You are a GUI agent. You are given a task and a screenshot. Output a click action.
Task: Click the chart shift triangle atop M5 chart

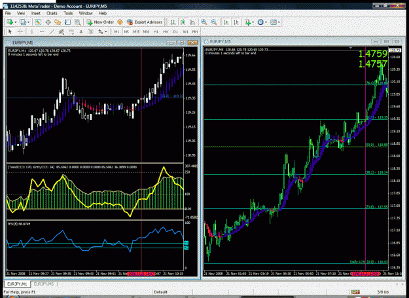[351, 48]
